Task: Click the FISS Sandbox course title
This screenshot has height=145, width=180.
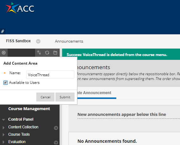Action: tap(18, 41)
